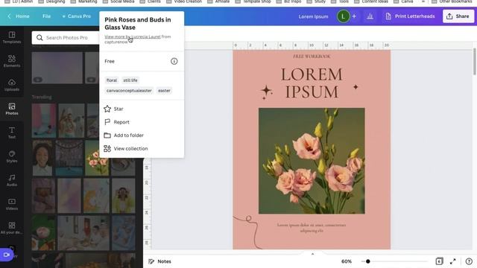Adjust the zoom slider handle

pyautogui.click(x=367, y=261)
